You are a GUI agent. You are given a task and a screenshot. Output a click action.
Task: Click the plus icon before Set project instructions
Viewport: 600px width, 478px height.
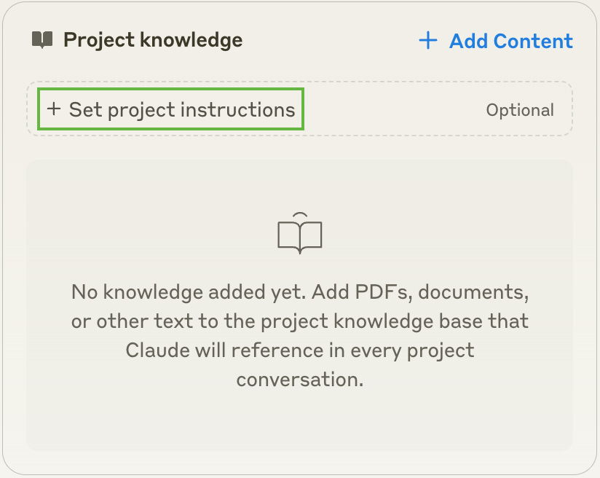click(54, 109)
